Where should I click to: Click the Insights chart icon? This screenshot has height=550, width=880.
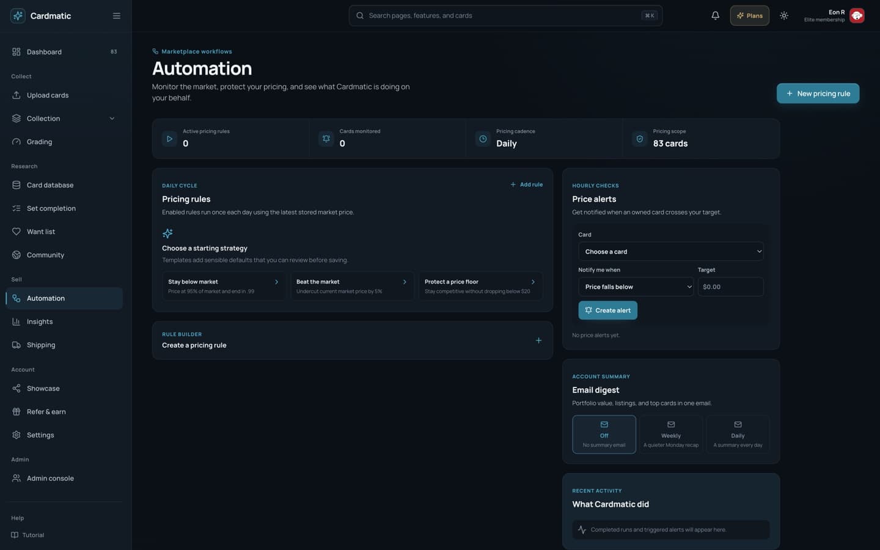(16, 321)
